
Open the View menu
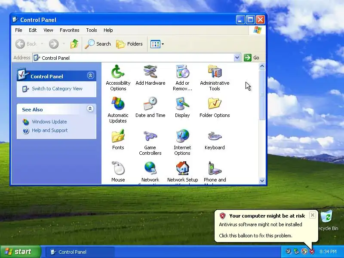coord(48,30)
